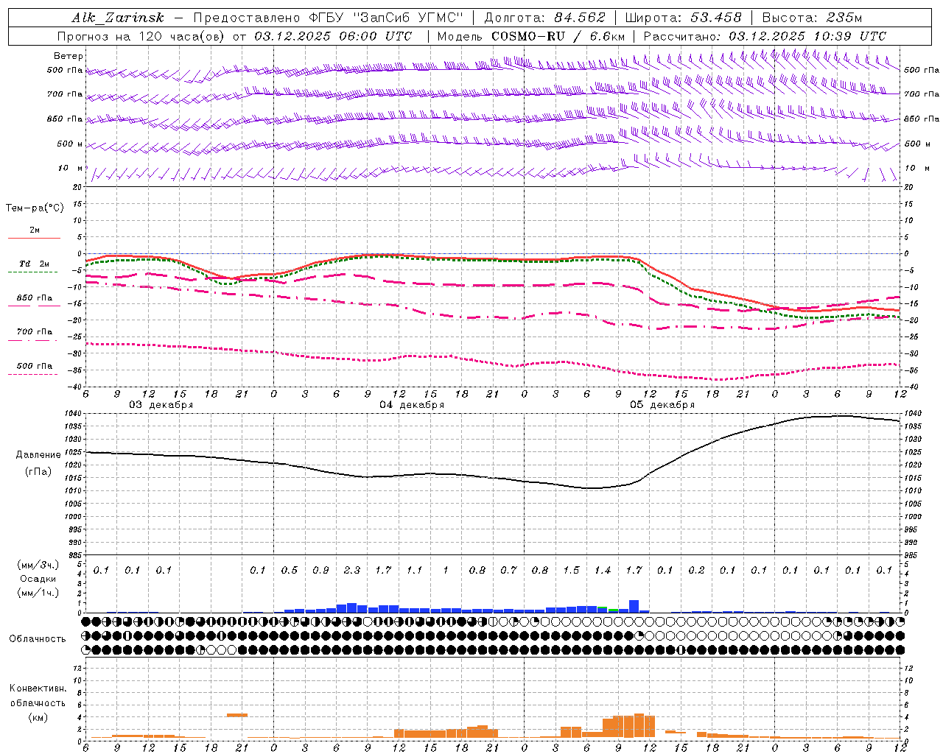
Task: Click Рассчитано: 03.12.2025 10:39 UTC timestamp
Action: click(765, 36)
